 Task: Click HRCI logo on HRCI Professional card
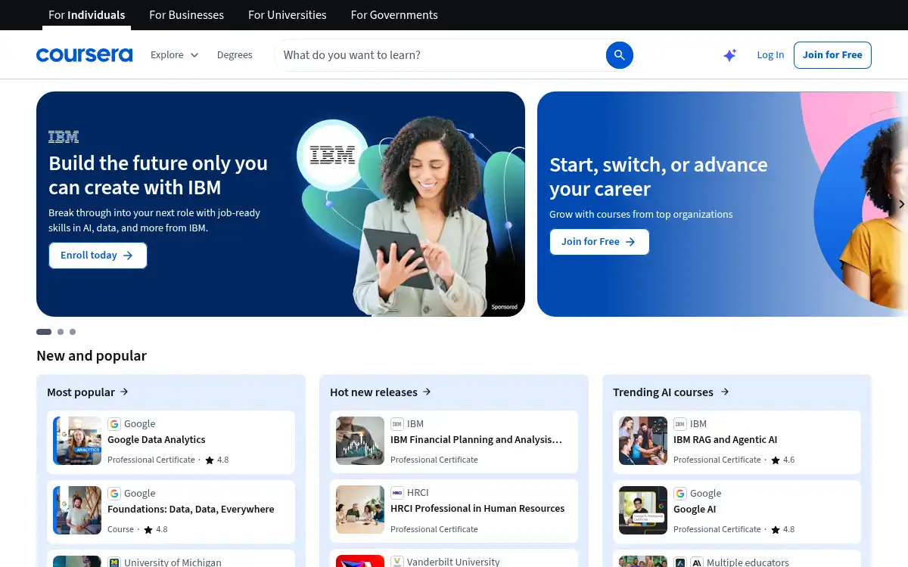[x=396, y=493]
